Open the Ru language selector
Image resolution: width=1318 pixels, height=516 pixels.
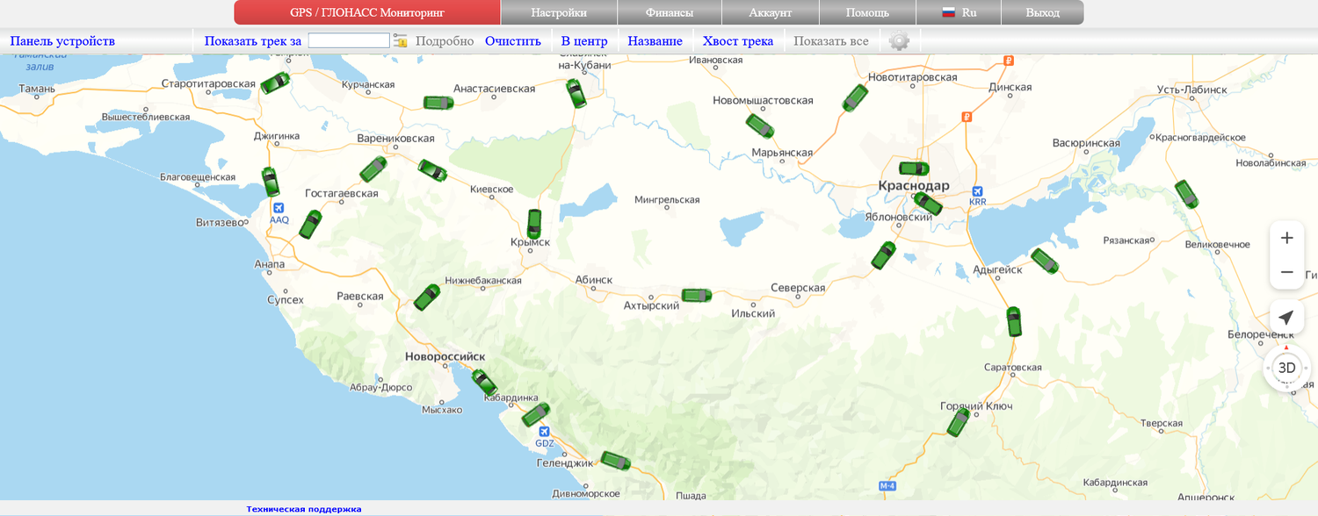coord(959,12)
